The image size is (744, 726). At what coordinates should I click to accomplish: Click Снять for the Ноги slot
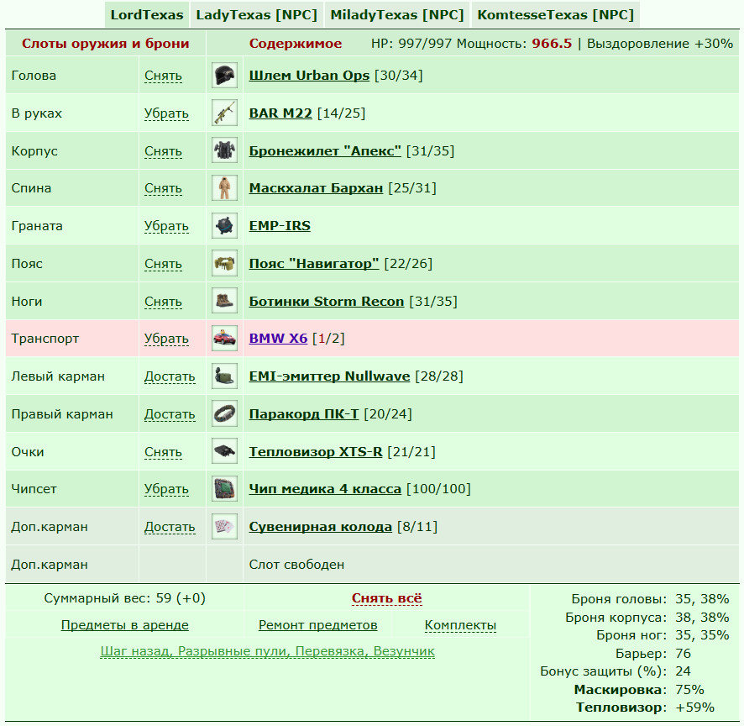tap(163, 302)
